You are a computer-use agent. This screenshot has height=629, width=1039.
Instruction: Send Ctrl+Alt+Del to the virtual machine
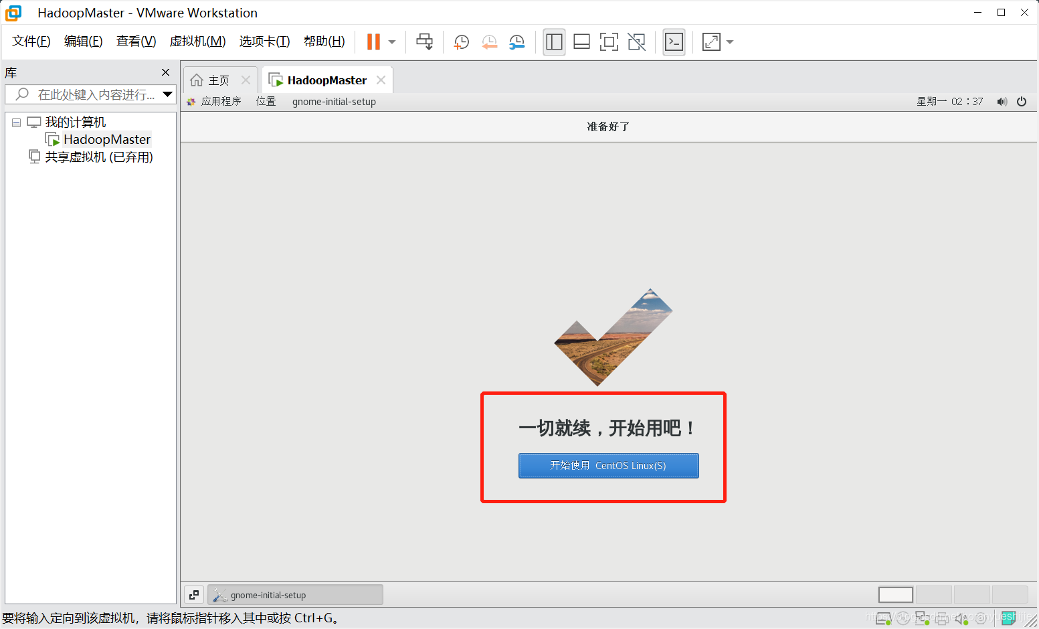tap(425, 42)
